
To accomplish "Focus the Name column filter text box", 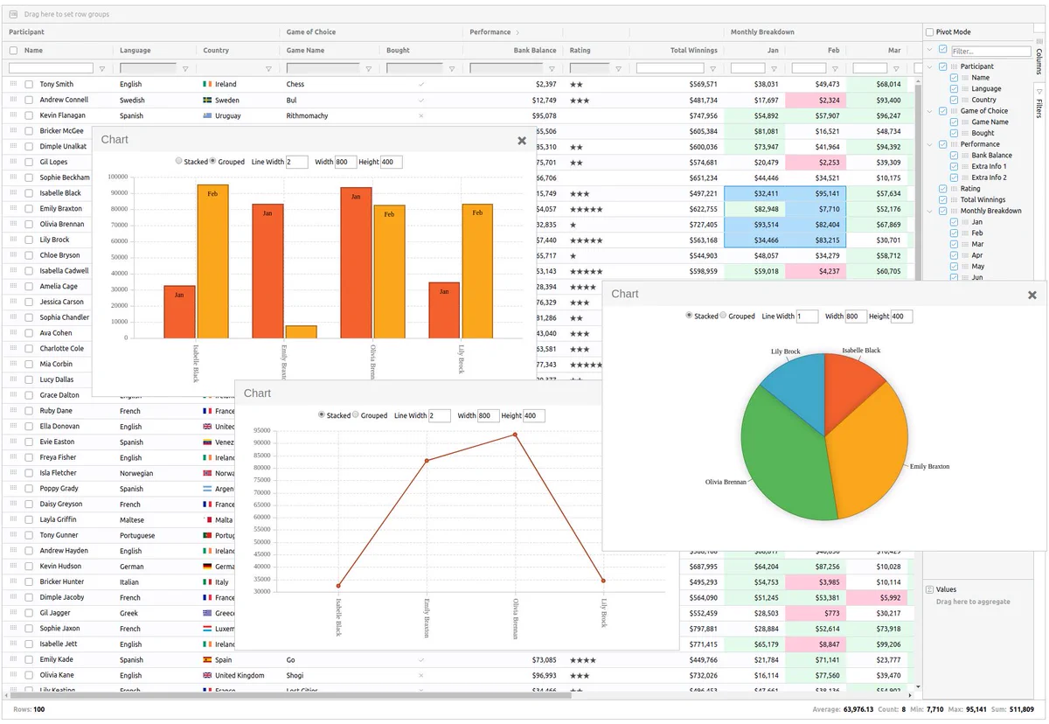I will 51,68.
